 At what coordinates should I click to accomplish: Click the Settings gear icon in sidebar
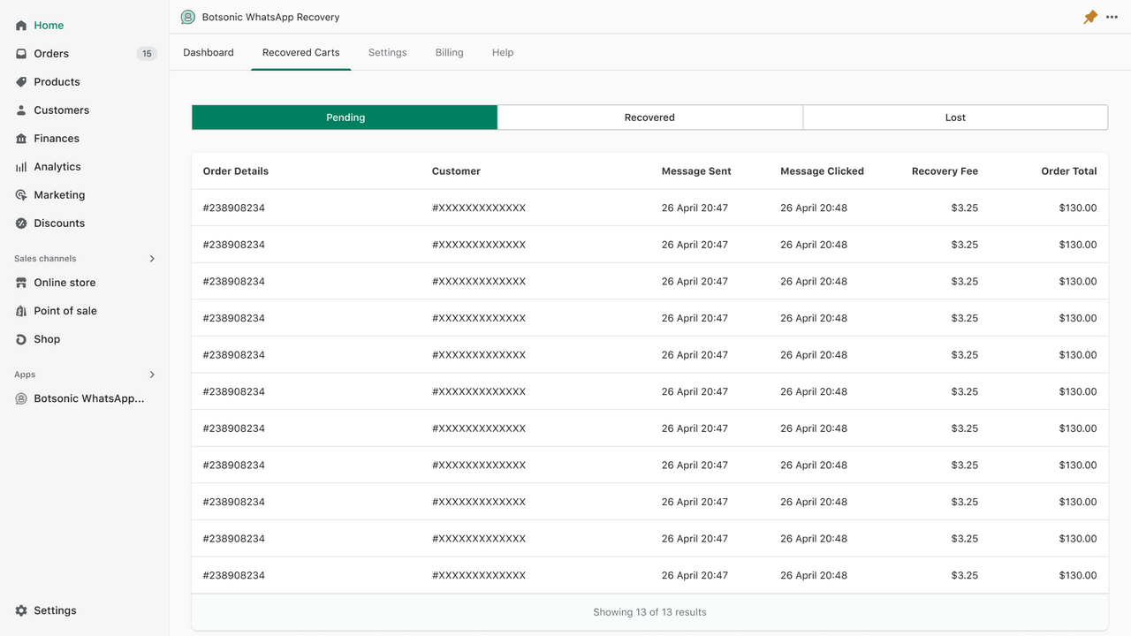tap(21, 610)
